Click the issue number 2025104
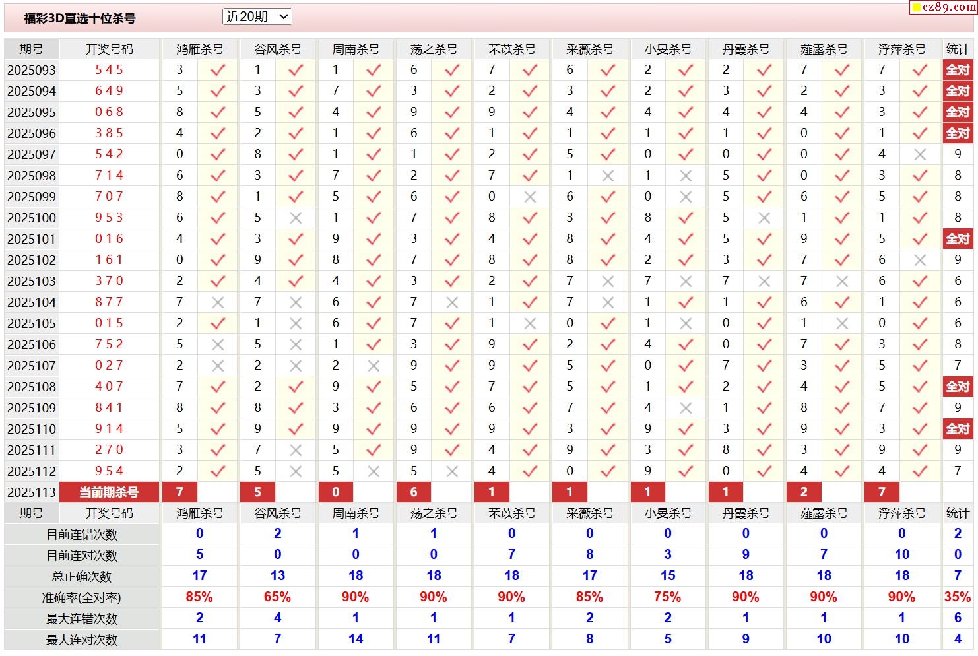 pyautogui.click(x=32, y=302)
